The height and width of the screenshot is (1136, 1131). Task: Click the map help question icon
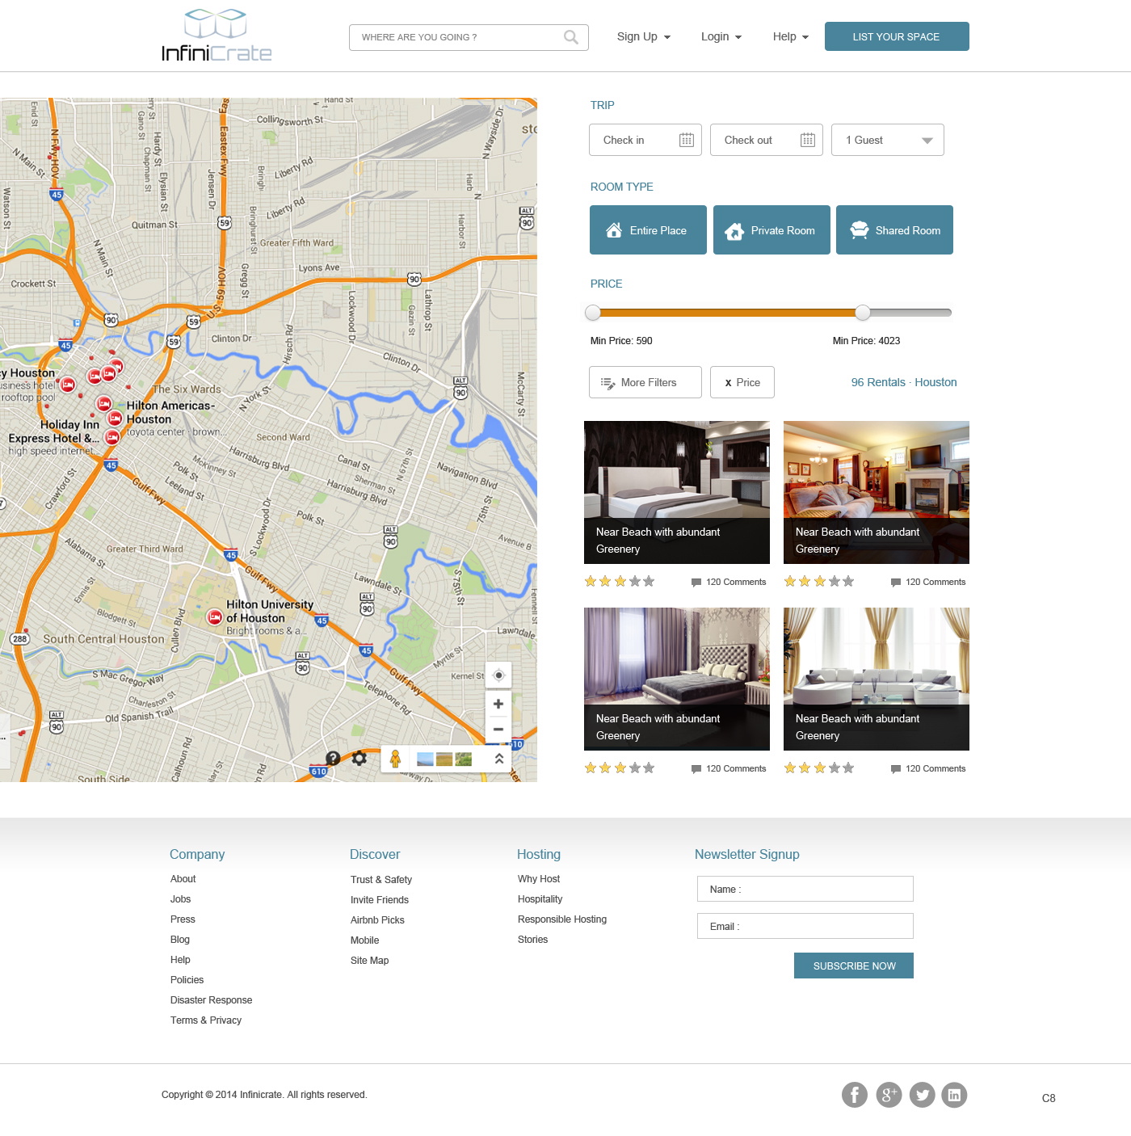click(333, 758)
